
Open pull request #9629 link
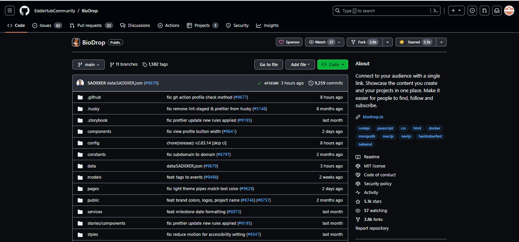246,189
